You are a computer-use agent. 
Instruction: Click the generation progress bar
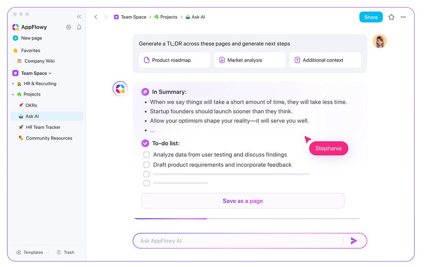point(247,218)
